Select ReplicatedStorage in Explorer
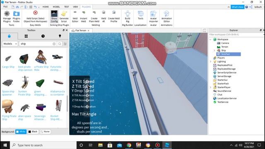The height and width of the screenshot is (149, 265). pyautogui.click(x=226, y=69)
